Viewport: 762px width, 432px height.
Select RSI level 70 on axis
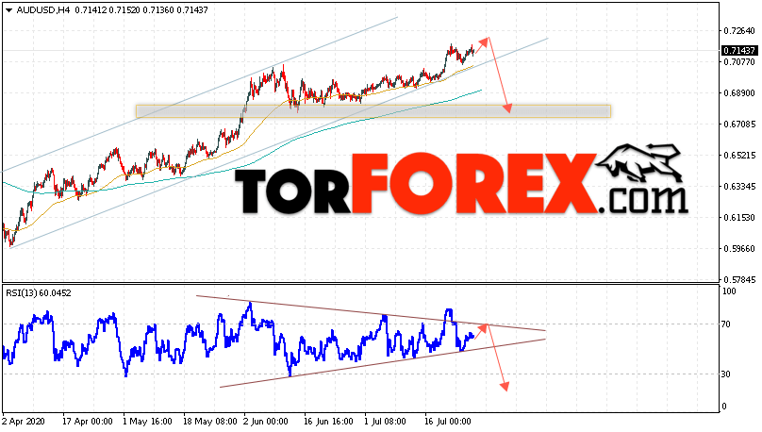point(726,324)
